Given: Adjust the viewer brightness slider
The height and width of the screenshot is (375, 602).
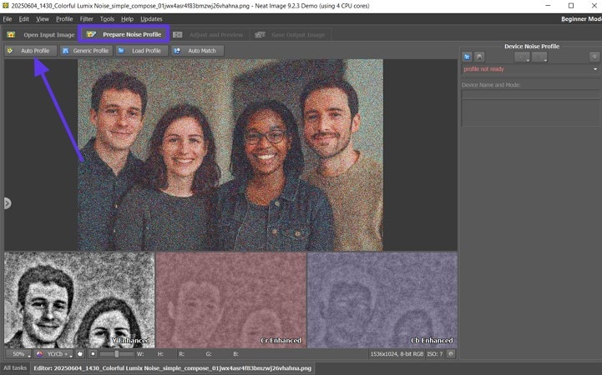Looking at the screenshot, I should (117, 354).
